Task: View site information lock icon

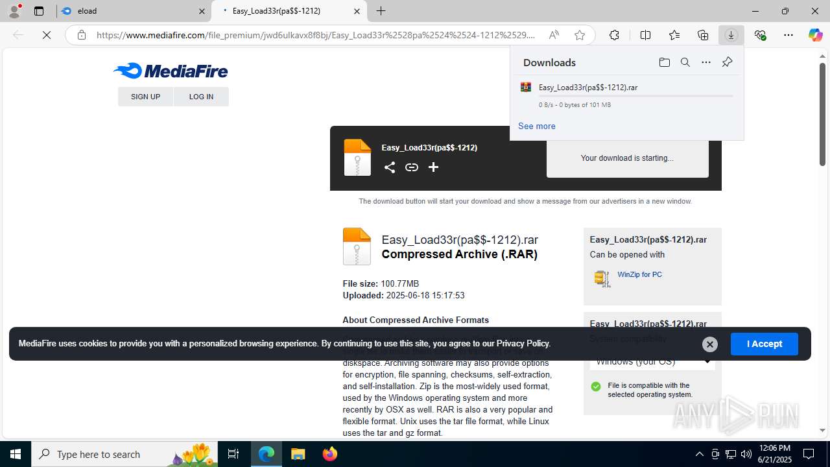Action: (82, 35)
